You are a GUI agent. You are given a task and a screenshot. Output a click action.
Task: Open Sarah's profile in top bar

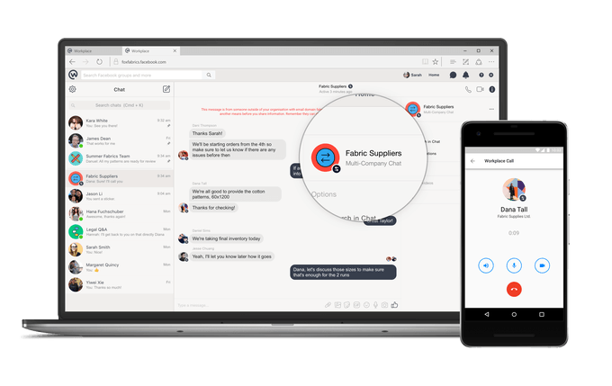(x=412, y=75)
